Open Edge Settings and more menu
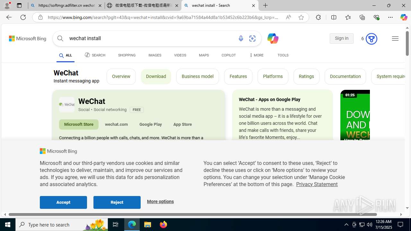The width and height of the screenshot is (411, 231). pyautogui.click(x=390, y=17)
